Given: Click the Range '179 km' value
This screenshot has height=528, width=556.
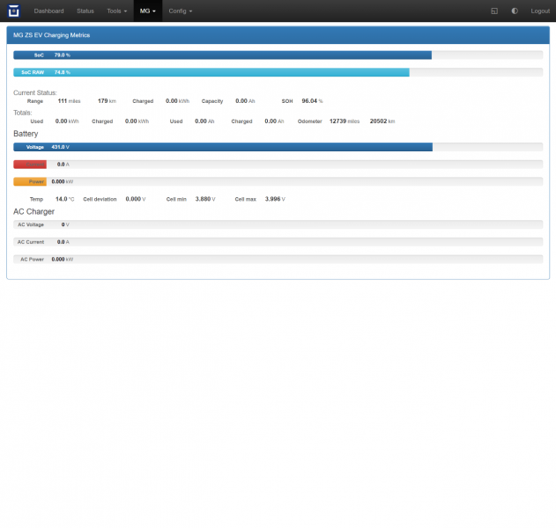Looking at the screenshot, I should click(107, 101).
